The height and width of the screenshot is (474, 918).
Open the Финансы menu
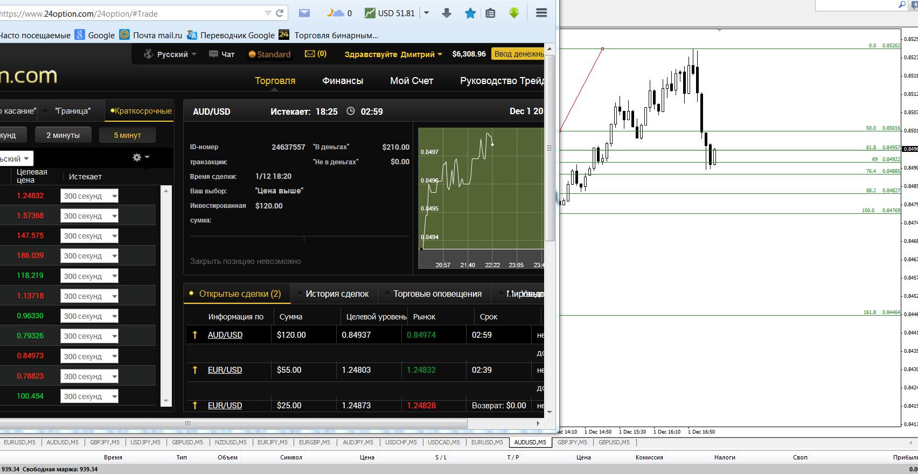pyautogui.click(x=343, y=81)
